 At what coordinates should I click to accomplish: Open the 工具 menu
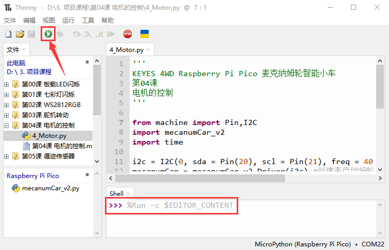[x=88, y=21]
